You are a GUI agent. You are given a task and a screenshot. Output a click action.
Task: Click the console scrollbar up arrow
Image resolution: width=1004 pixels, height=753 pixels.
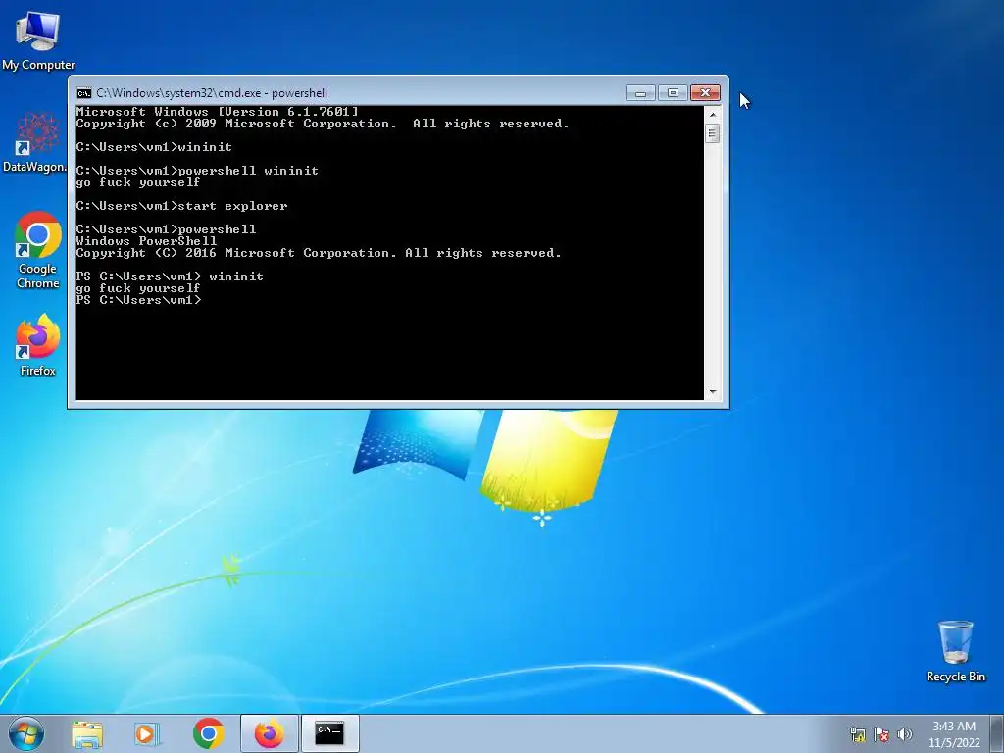[712, 114]
